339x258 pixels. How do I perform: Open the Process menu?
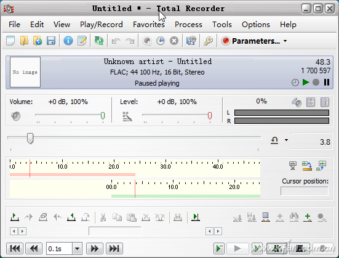(188, 25)
